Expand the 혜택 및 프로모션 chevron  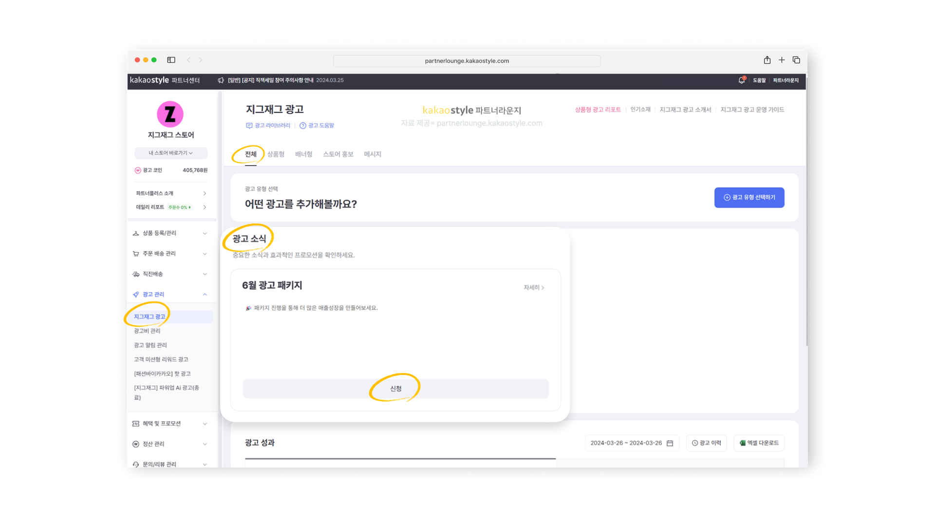(205, 424)
